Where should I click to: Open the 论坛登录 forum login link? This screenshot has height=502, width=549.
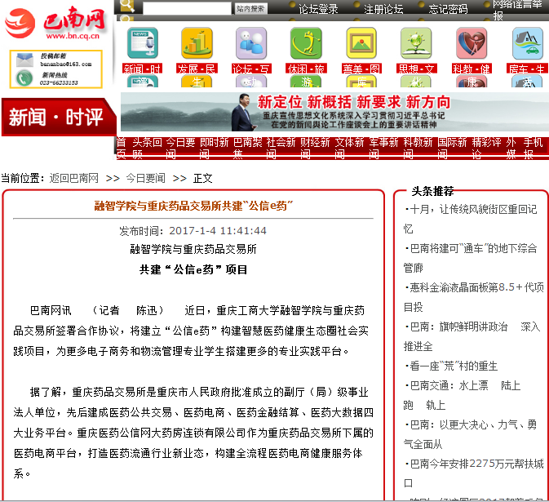[318, 9]
